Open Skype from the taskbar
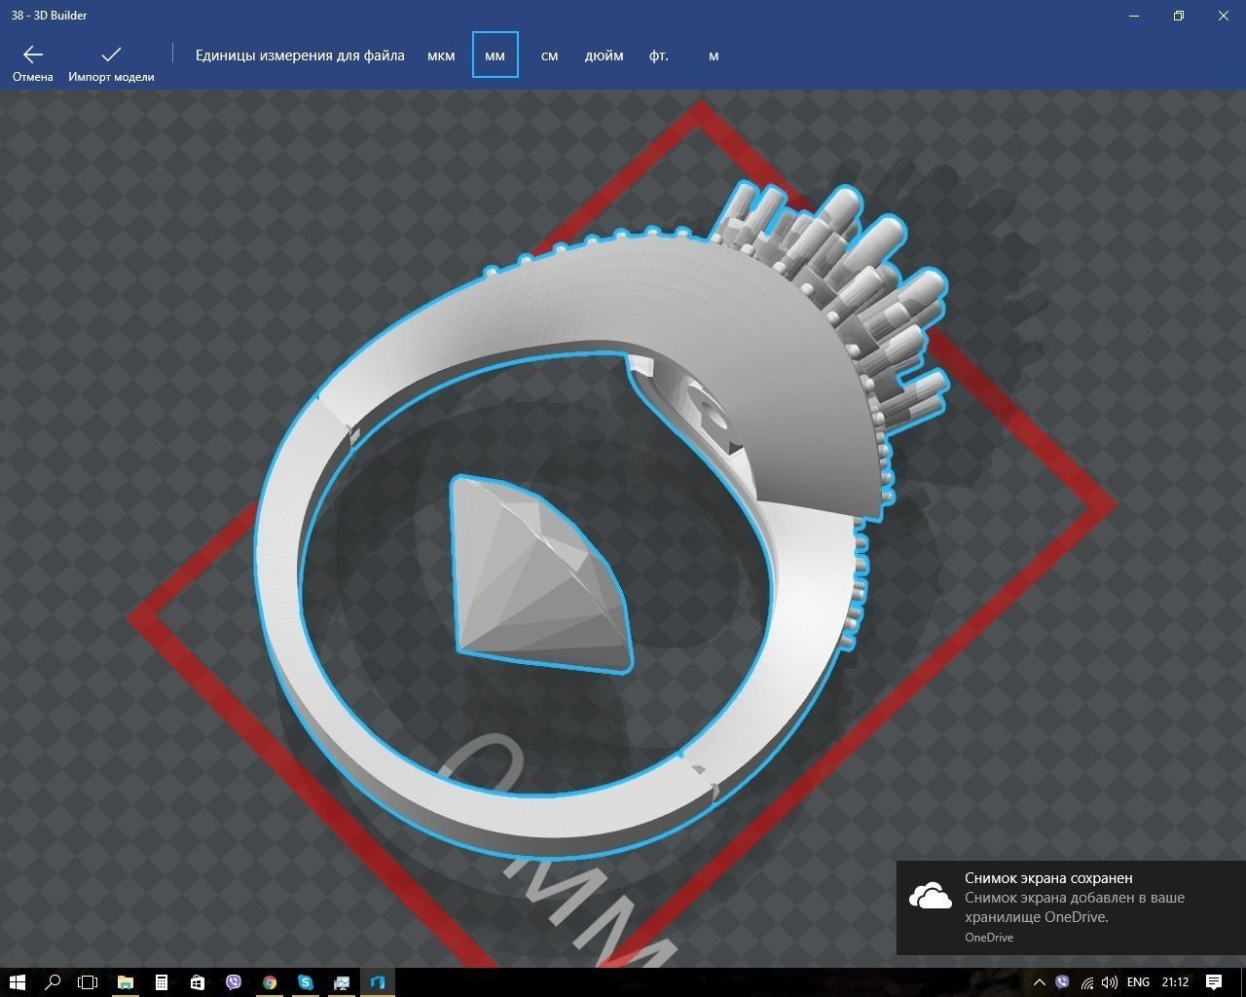 tap(306, 982)
